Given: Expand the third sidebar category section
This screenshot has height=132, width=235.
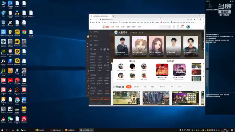Looking at the screenshot, I should [x=108, y=88].
